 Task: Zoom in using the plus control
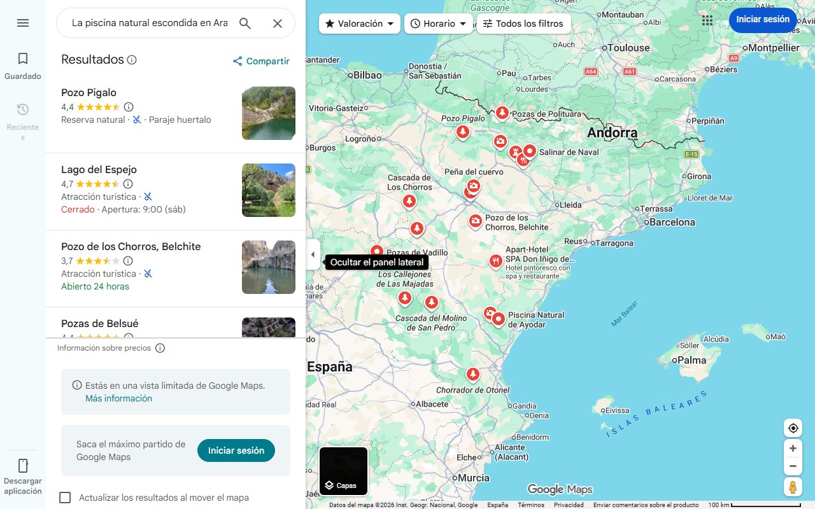pos(793,448)
